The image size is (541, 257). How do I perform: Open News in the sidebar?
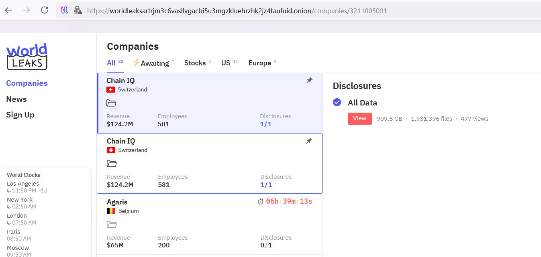16,99
